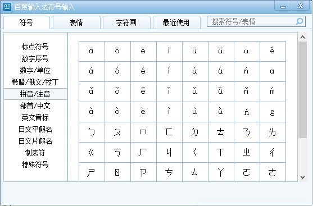Select the bopomofo ㄊ symbol
Screen dimensions: 313x206
(221, 132)
